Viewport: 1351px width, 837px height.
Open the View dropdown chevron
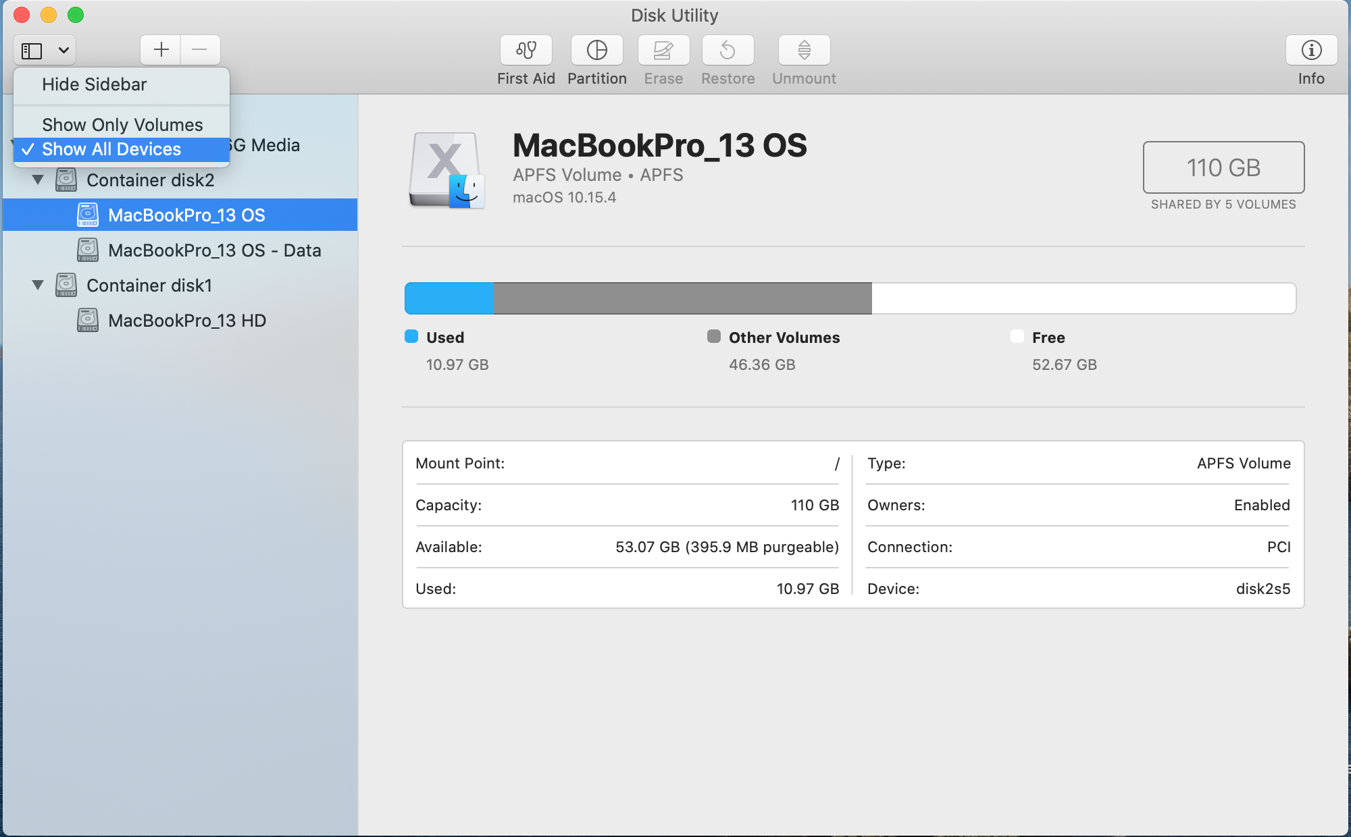[x=63, y=51]
